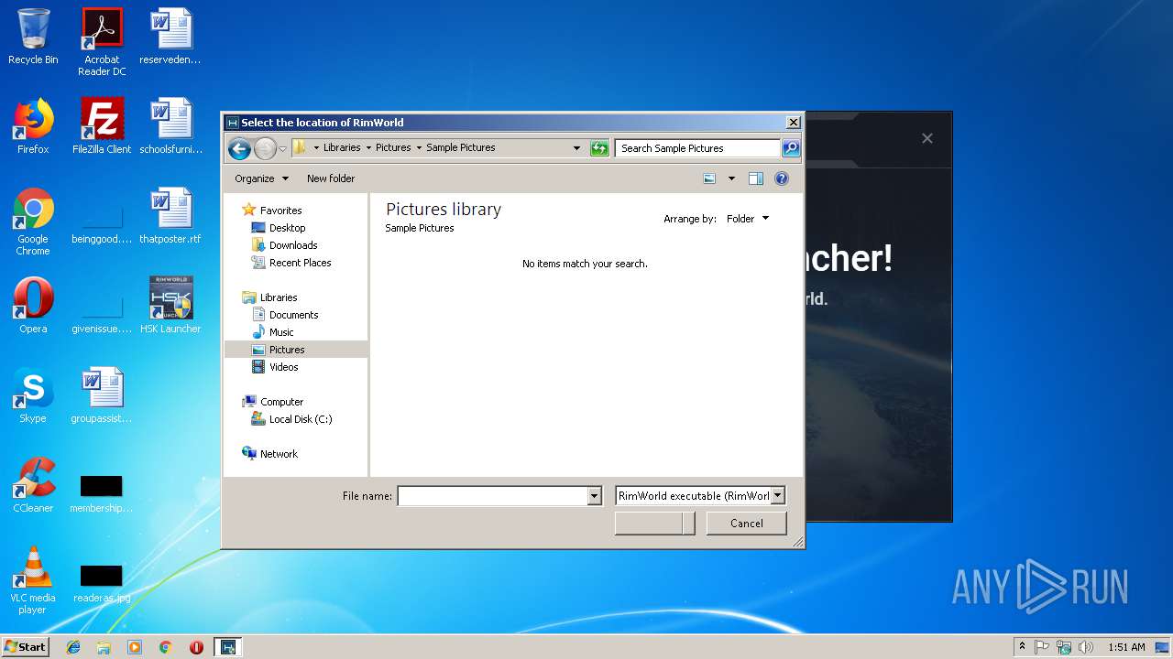Click in the Search Sample Pictures field
The width and height of the screenshot is (1173, 659).
point(697,148)
